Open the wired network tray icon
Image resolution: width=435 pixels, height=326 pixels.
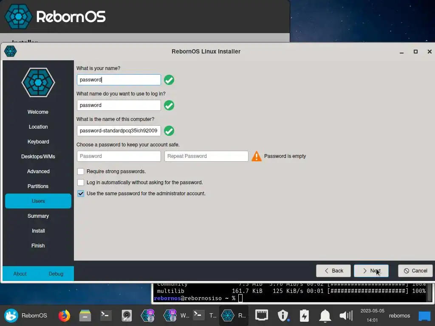(262, 315)
